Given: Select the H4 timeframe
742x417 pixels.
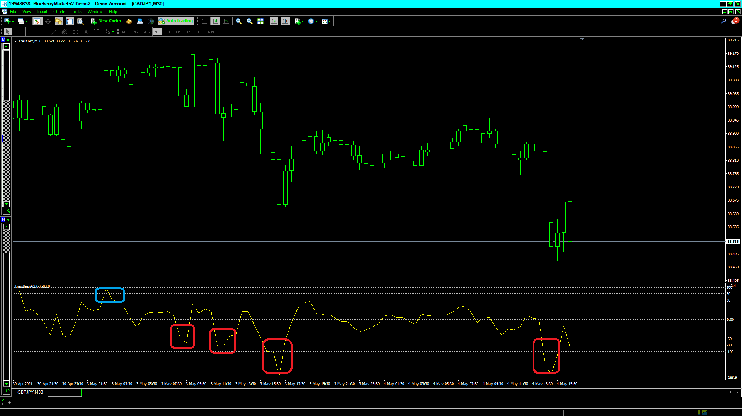Looking at the screenshot, I should 179,32.
